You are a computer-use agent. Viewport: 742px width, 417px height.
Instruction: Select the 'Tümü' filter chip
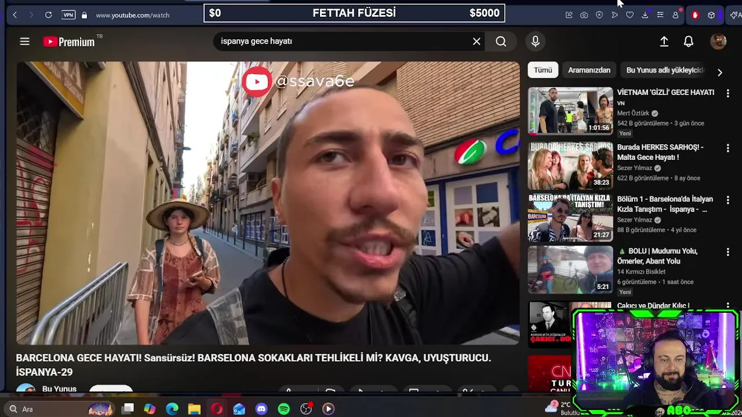[x=543, y=70]
